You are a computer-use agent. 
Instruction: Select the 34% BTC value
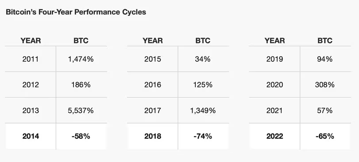tap(203, 59)
